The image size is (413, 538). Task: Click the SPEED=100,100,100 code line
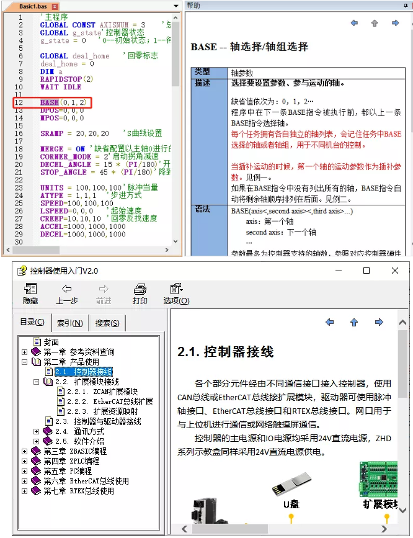coord(77,203)
